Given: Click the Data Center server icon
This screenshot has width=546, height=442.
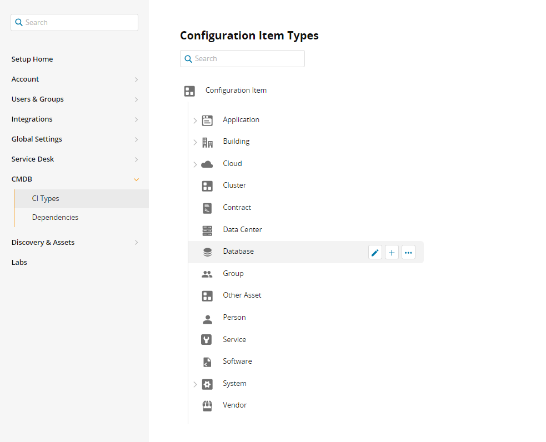Looking at the screenshot, I should (x=207, y=230).
